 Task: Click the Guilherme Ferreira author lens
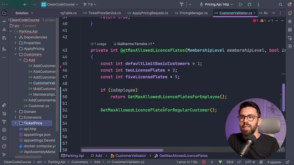point(134,44)
